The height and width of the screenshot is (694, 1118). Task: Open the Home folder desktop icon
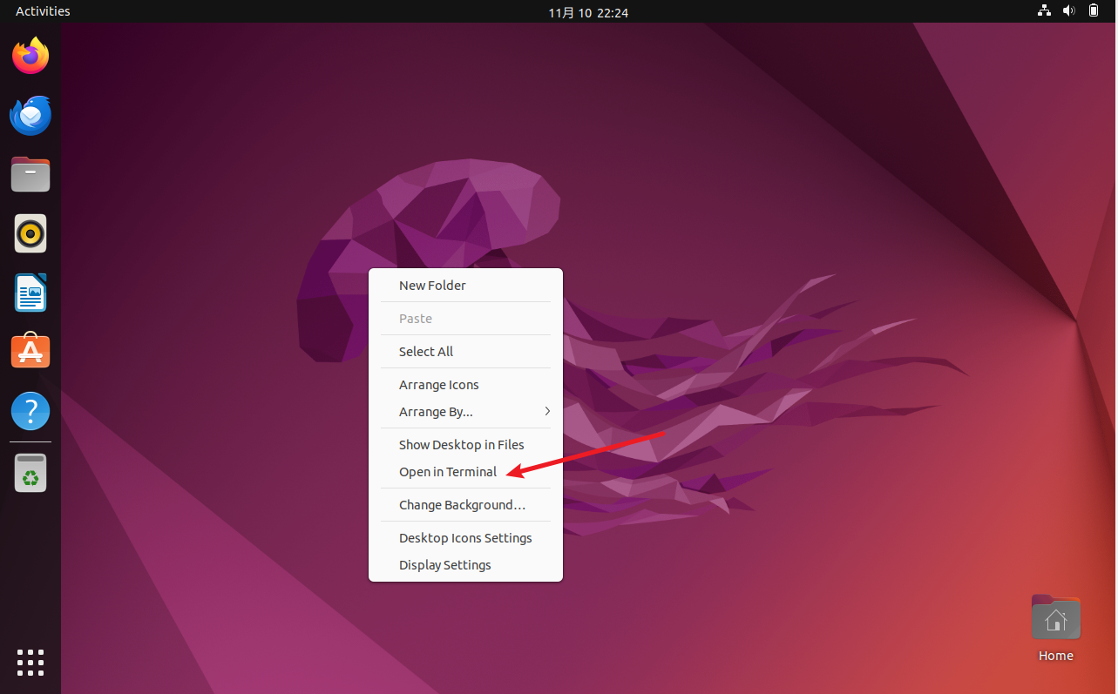1055,629
